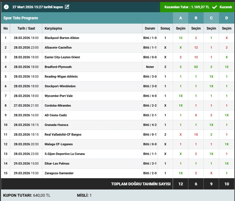
Task: Click the Karşılaşma column header
Action: point(53,28)
